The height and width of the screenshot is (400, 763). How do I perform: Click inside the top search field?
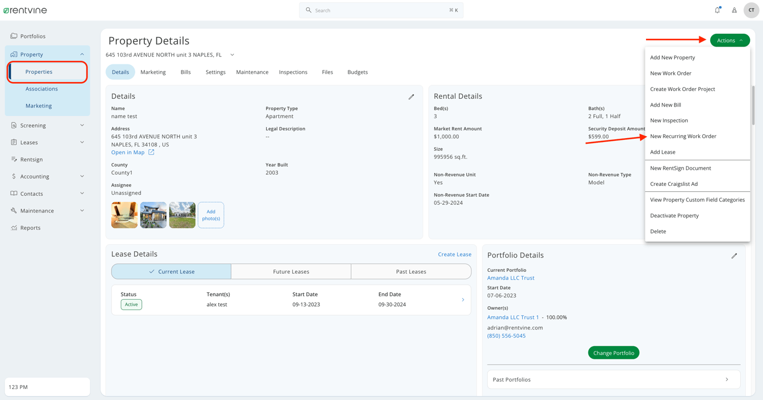(x=381, y=10)
